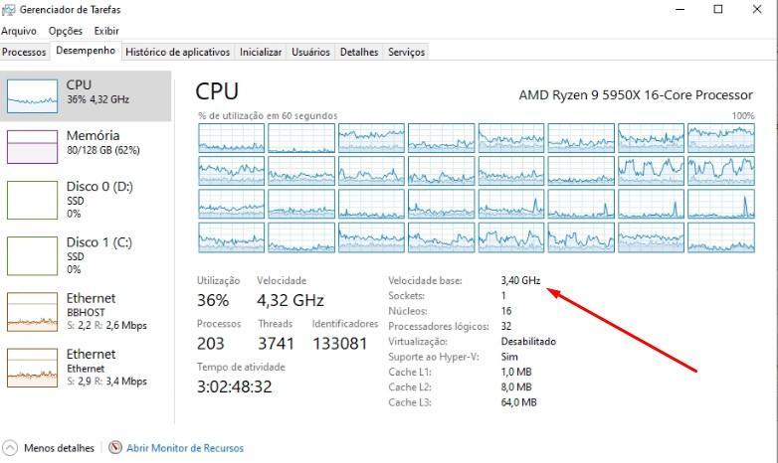Image resolution: width=778 pixels, height=463 pixels.
Task: Open the Memória performance entry
Action: click(86, 147)
